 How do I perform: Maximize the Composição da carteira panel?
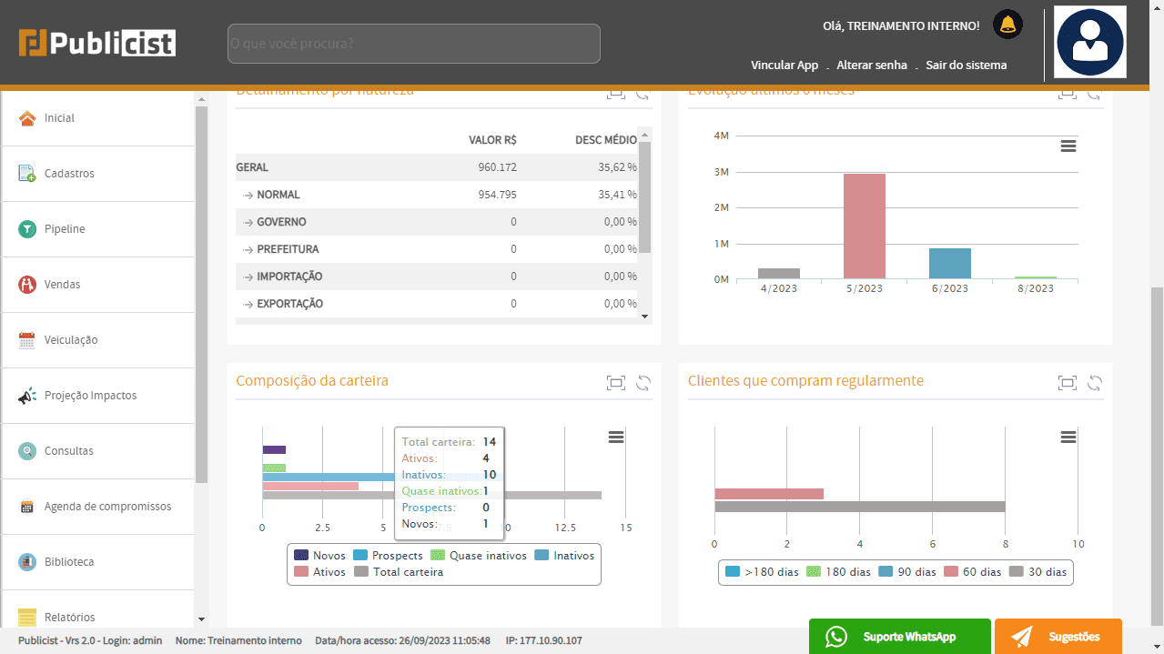[616, 383]
